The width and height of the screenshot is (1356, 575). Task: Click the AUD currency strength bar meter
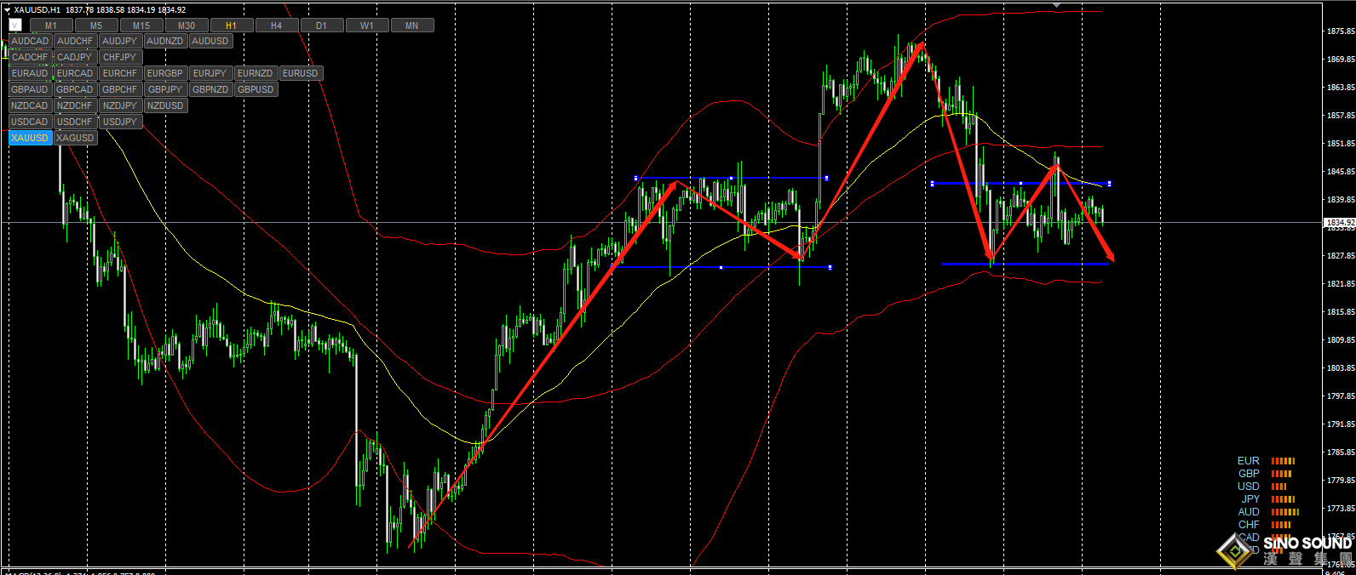(1284, 512)
